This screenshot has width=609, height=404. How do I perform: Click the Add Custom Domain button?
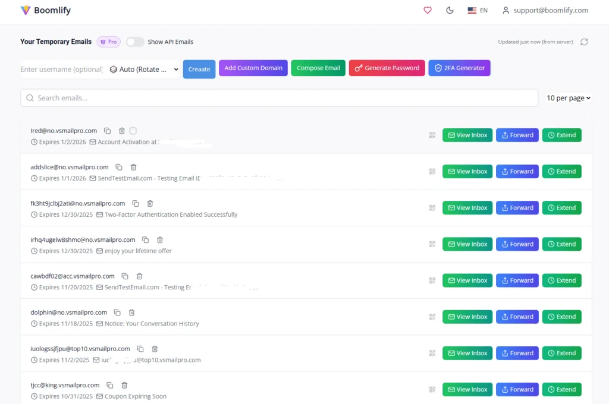253,68
